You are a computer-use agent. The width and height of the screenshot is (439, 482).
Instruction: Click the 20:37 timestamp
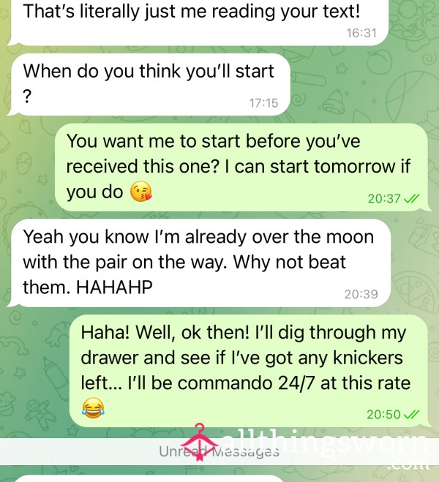coord(384,199)
